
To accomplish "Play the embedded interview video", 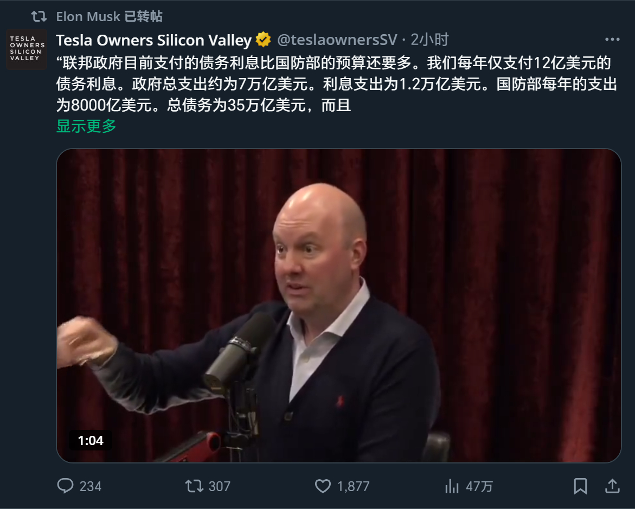I will [x=338, y=306].
